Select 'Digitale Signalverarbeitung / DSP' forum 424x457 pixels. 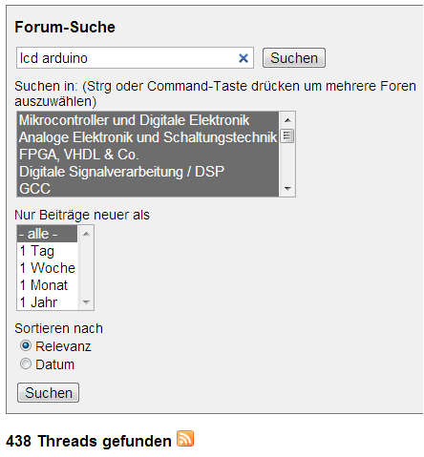pos(148,172)
